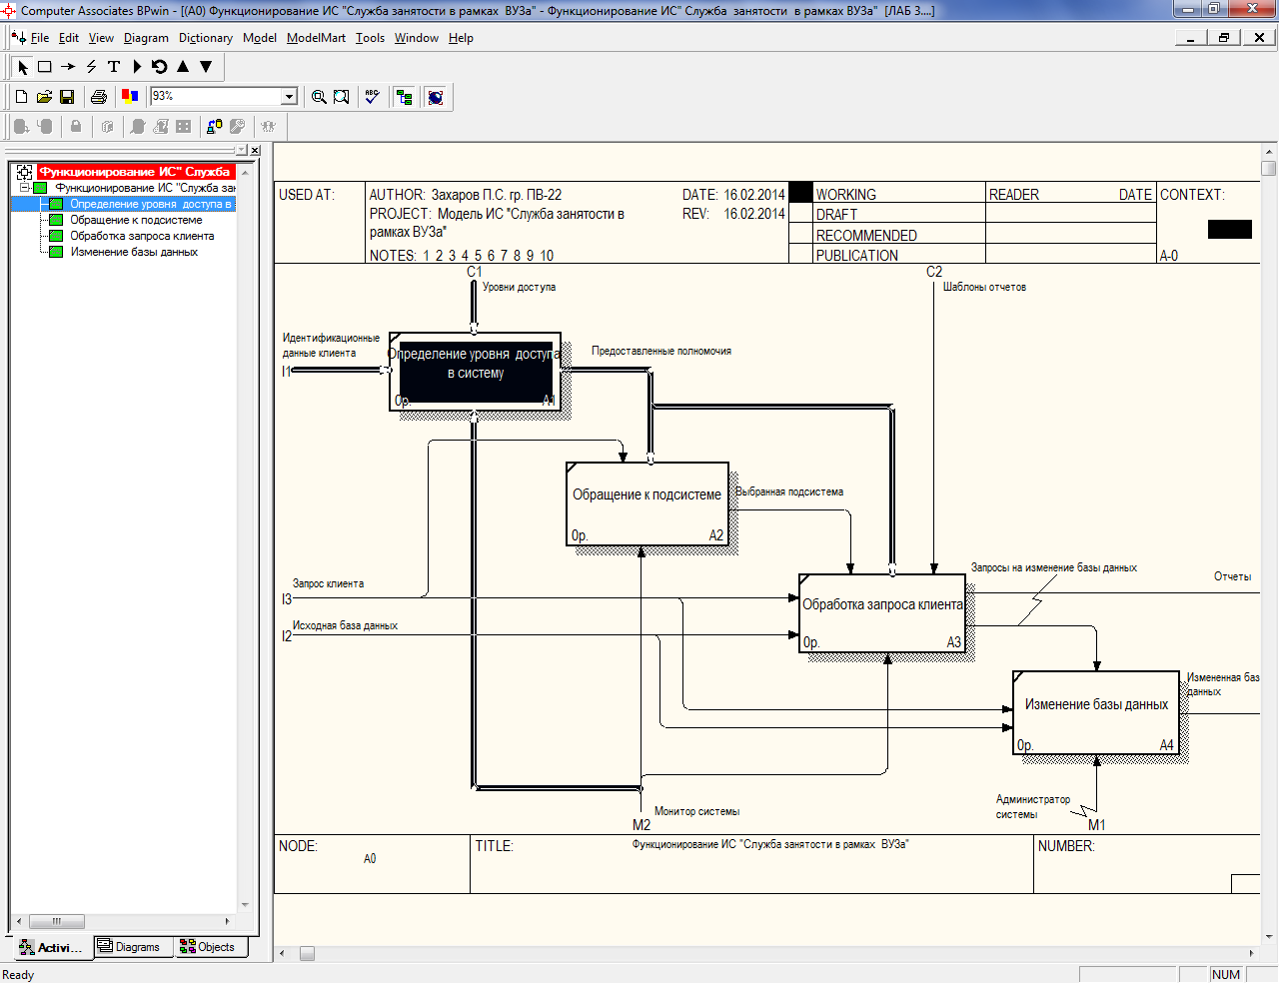Select 'Обработка запроса клиента' in tree
Viewport: 1279px width, 983px height.
click(x=142, y=236)
